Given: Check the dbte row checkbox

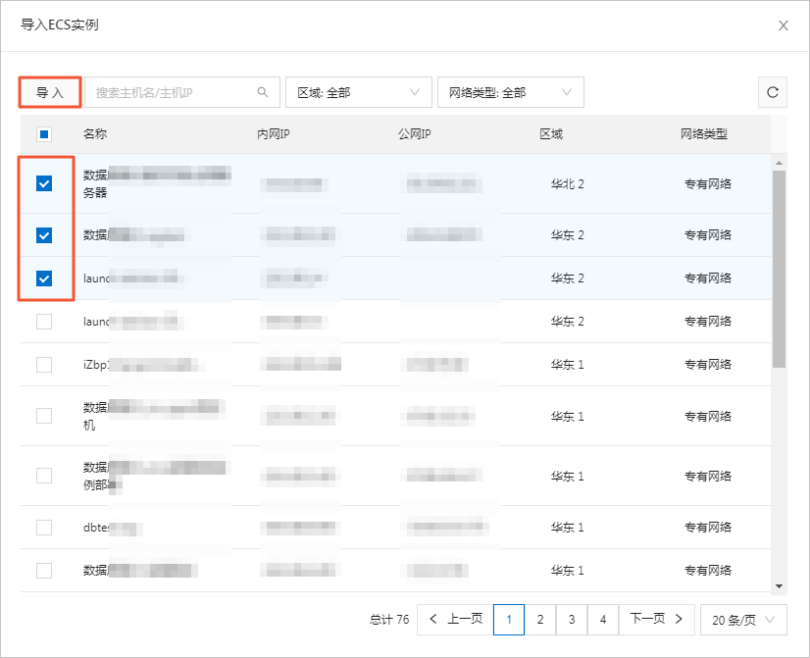Looking at the screenshot, I should pos(44,528).
